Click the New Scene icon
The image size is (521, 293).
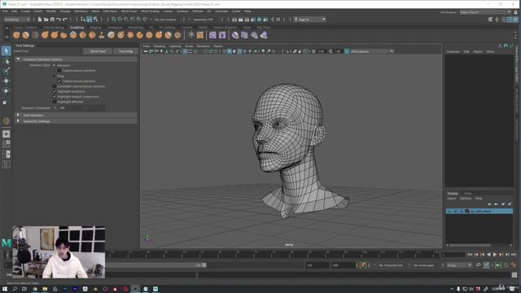[x=40, y=20]
